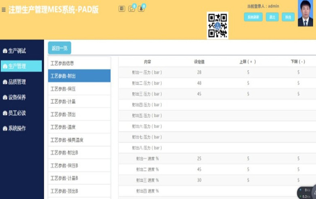Click the dashboard icon beside 系统操作
This screenshot has height=199, width=316.
5,129
